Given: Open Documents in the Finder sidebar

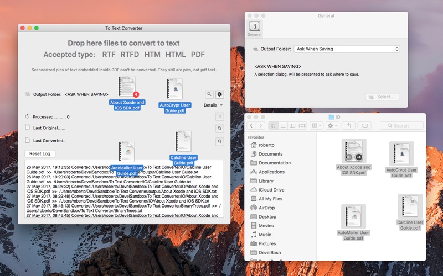Looking at the screenshot, I should pos(270,154).
